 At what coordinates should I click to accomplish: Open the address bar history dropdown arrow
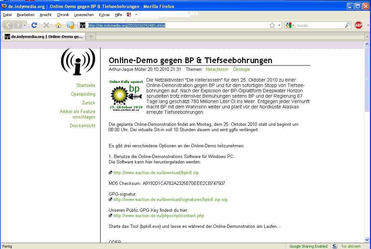coord(279,26)
